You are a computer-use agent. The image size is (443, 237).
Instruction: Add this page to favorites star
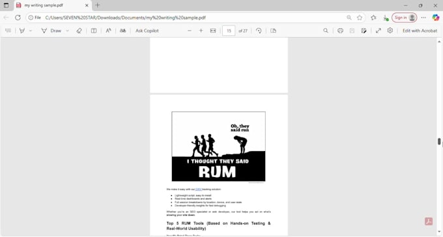pos(360,18)
